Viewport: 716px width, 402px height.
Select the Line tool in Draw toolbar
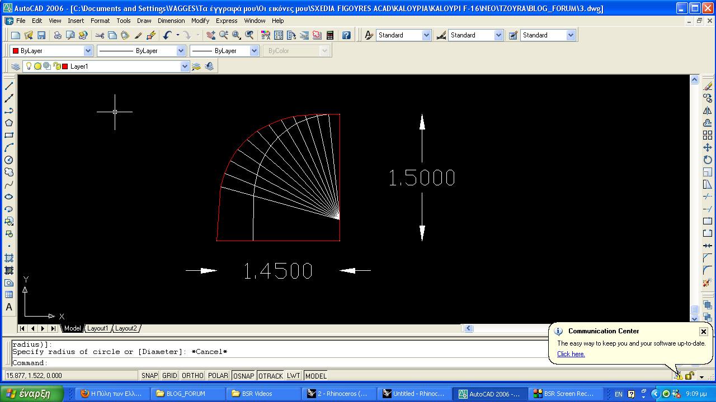pos(9,86)
